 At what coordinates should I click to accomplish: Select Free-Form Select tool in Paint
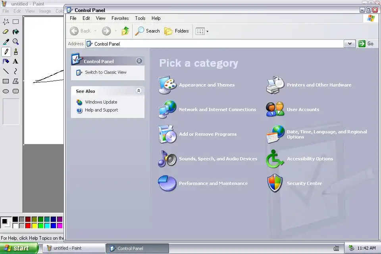point(6,22)
